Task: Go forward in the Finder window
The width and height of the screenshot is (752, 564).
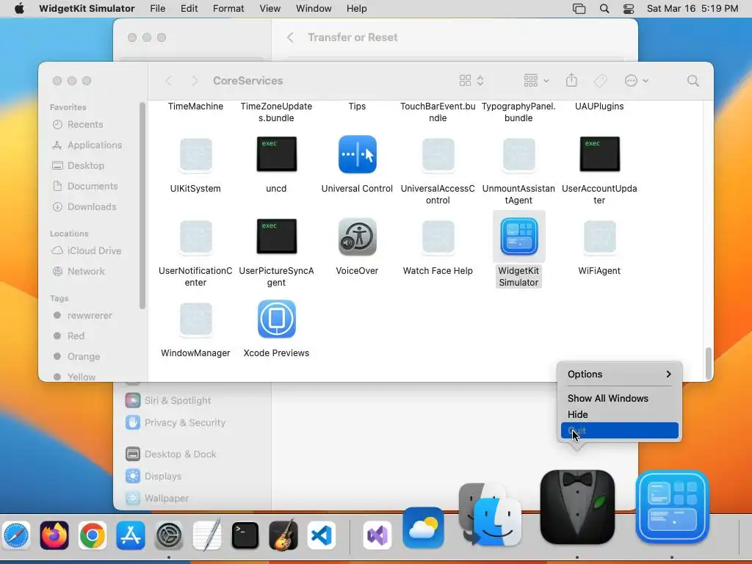Action: tap(194, 81)
